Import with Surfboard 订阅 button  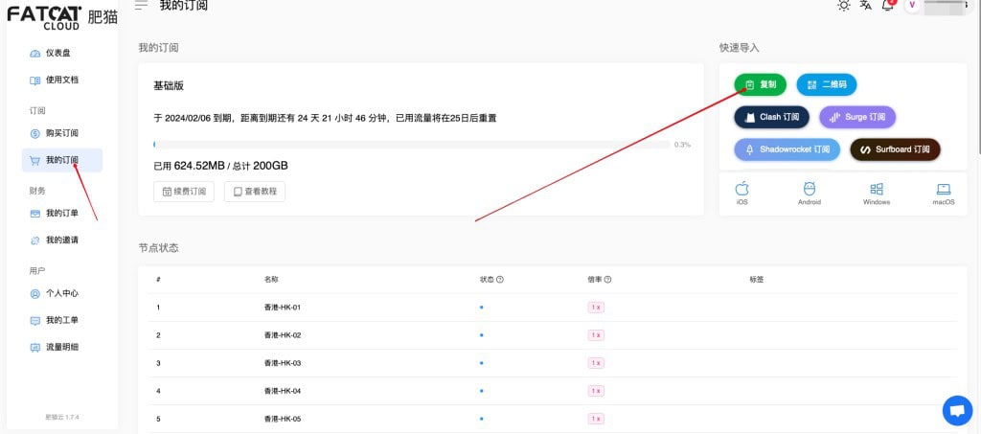click(895, 149)
